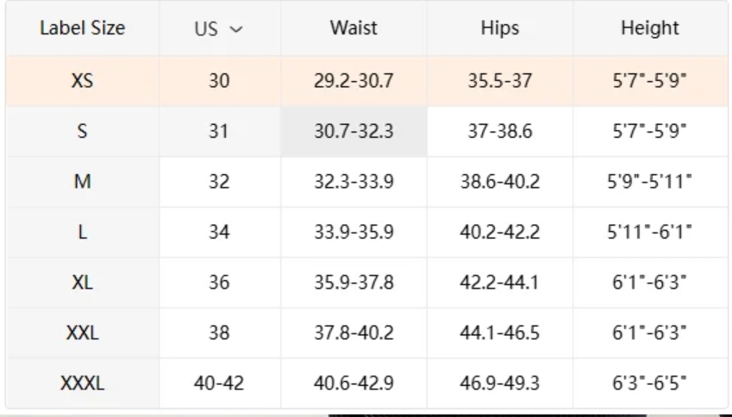
Task: Open the US size unit dropdown
Action: click(x=219, y=28)
